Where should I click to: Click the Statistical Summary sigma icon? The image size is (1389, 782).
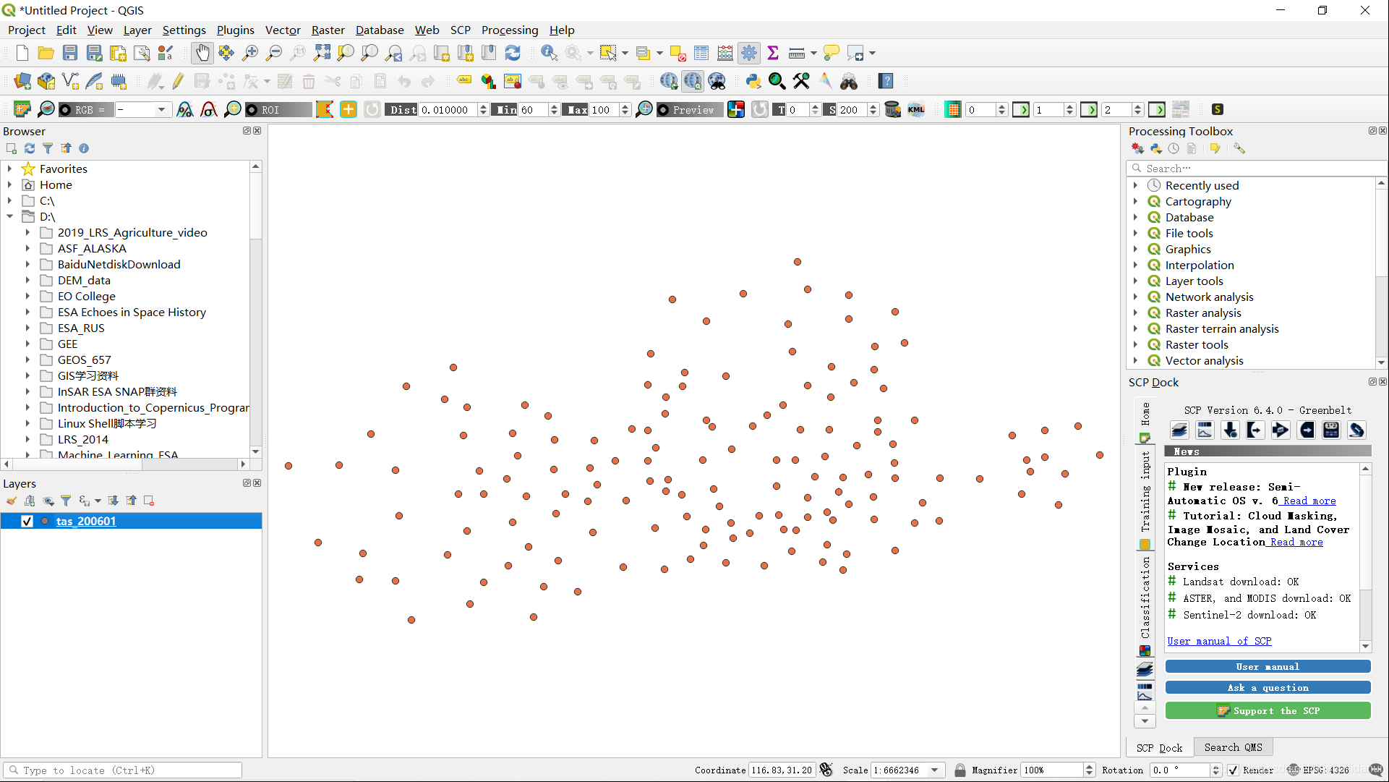[773, 53]
